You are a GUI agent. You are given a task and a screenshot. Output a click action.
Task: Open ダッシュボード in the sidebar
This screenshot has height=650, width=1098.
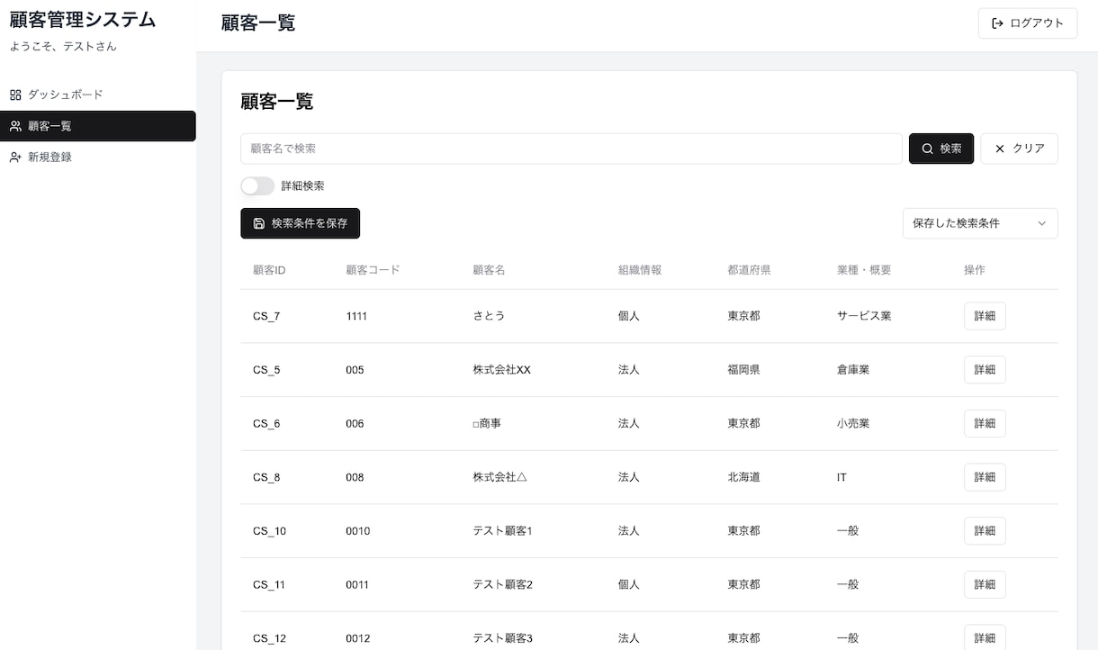click(x=98, y=95)
